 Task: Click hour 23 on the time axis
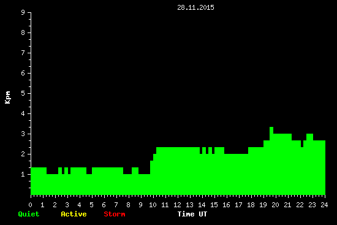tap(312, 205)
